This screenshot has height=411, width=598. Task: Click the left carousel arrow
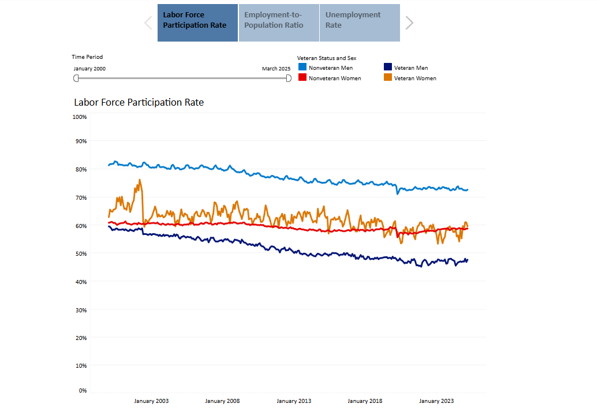tap(148, 23)
